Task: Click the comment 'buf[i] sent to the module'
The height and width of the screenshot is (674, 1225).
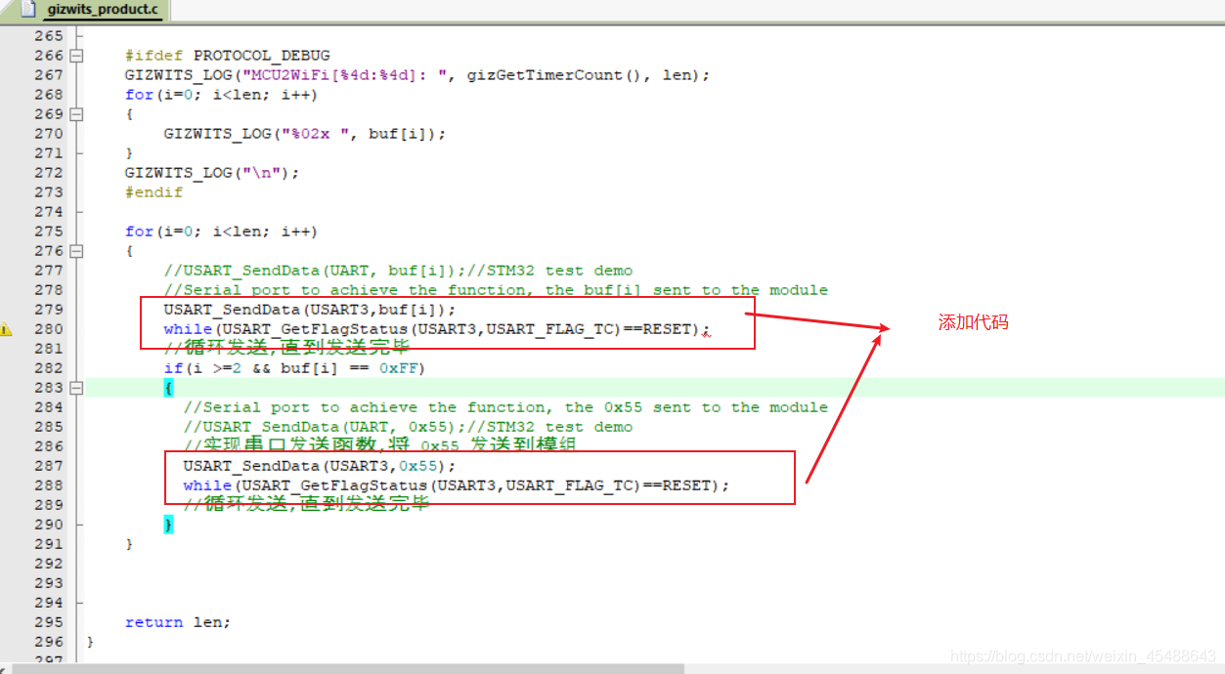Action: (x=496, y=290)
